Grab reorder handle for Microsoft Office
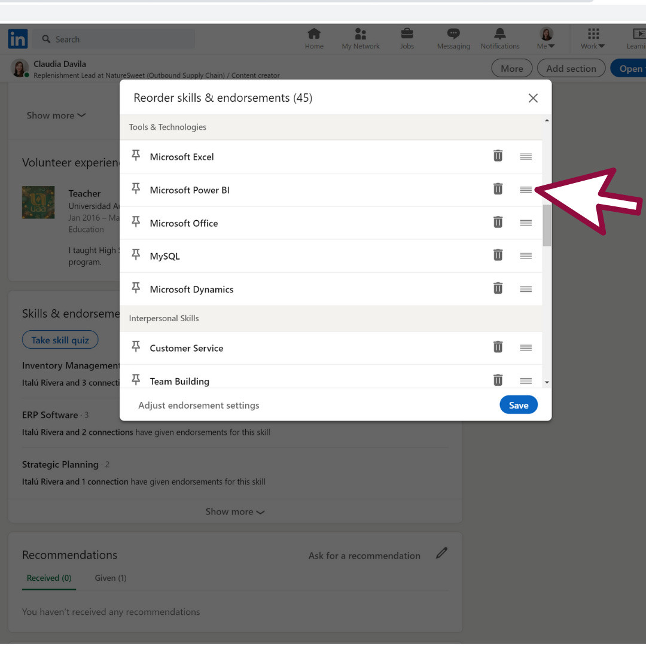Screen dimensions: 646x646 click(x=526, y=223)
